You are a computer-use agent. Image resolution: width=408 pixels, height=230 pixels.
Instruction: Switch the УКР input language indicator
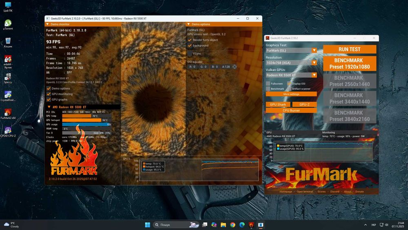click(x=374, y=225)
